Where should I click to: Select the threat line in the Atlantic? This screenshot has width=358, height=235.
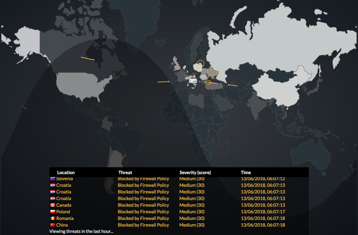point(164,82)
